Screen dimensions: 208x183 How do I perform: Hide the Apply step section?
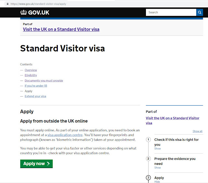point(157,182)
